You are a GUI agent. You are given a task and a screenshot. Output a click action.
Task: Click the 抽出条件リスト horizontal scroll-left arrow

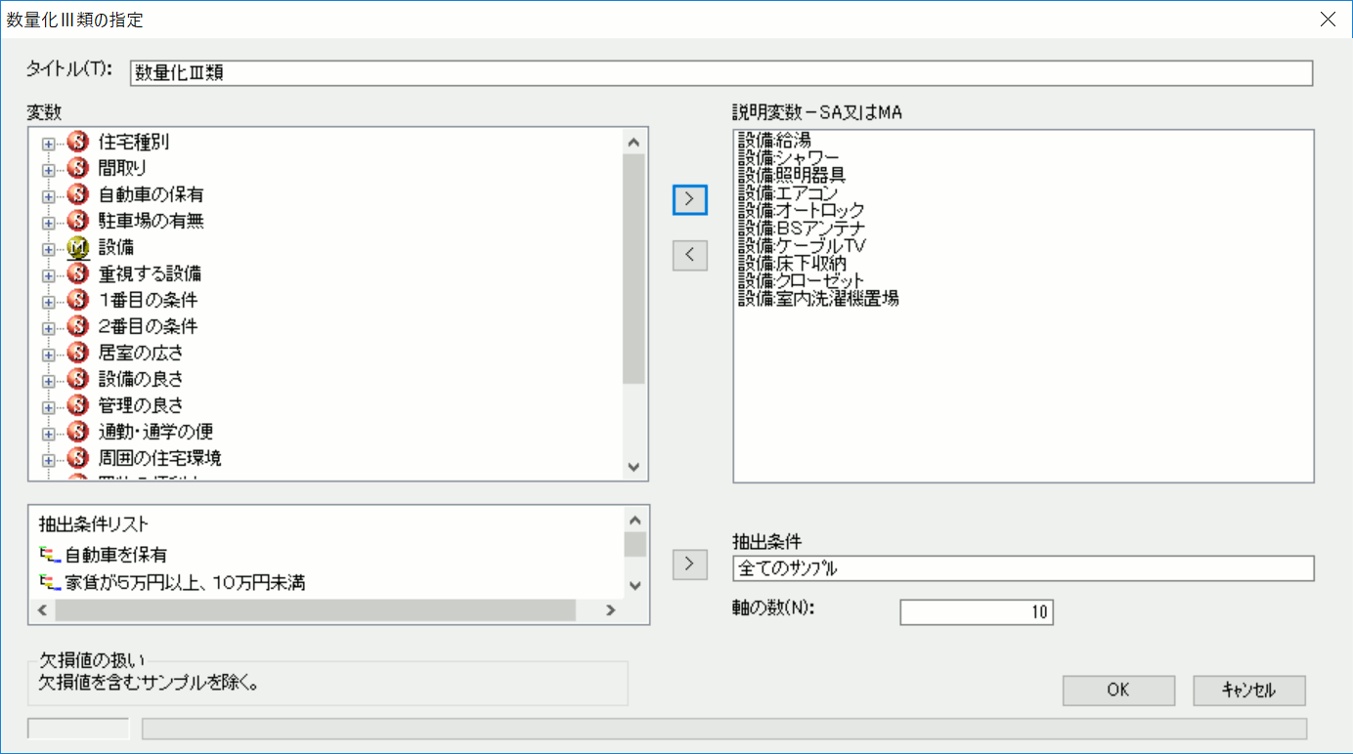(x=42, y=610)
